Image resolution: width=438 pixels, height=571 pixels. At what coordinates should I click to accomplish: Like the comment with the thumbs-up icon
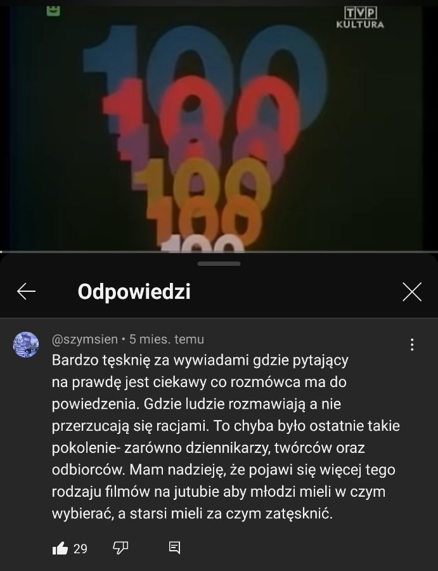click(x=60, y=548)
